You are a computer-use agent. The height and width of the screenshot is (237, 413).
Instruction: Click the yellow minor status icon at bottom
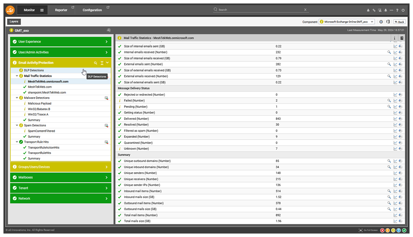click(x=393, y=230)
